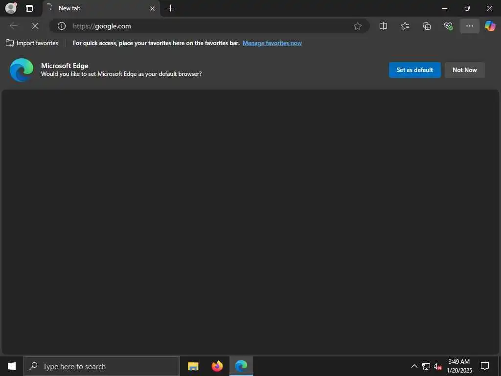Select the New tab tab

point(101,8)
